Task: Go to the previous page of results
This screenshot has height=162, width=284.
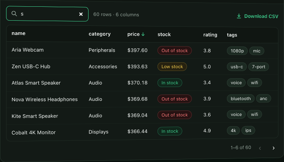Action: (260, 148)
